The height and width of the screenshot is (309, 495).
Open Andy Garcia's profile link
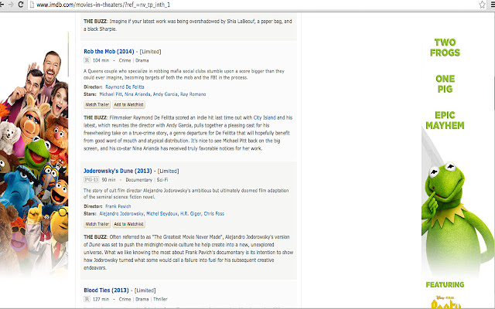pos(165,94)
